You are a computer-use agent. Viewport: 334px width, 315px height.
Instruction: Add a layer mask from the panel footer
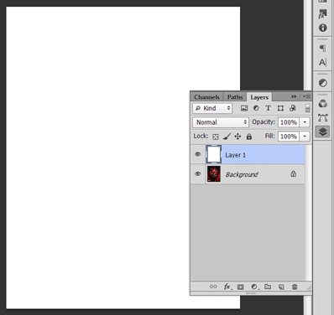click(241, 287)
